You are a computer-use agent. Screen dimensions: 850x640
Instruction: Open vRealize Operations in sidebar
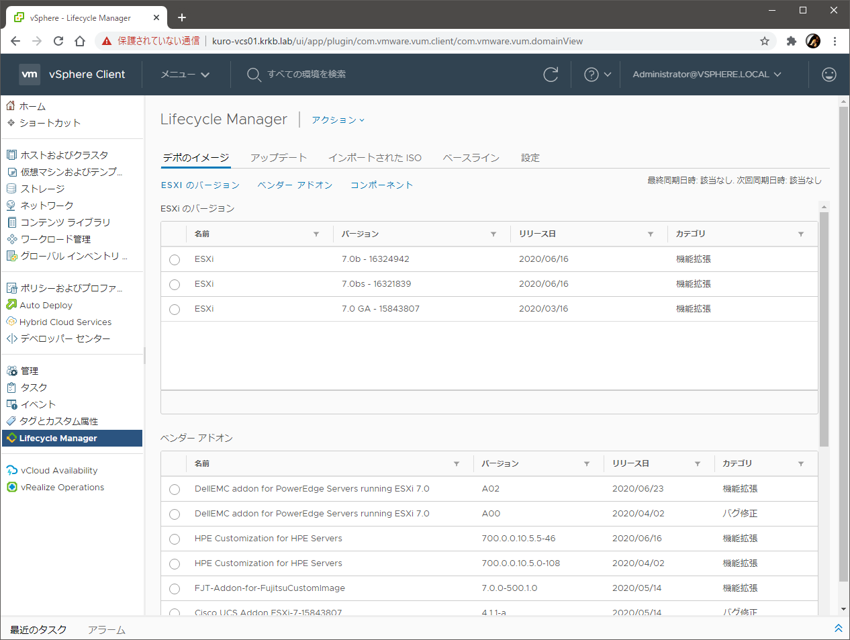(x=62, y=487)
